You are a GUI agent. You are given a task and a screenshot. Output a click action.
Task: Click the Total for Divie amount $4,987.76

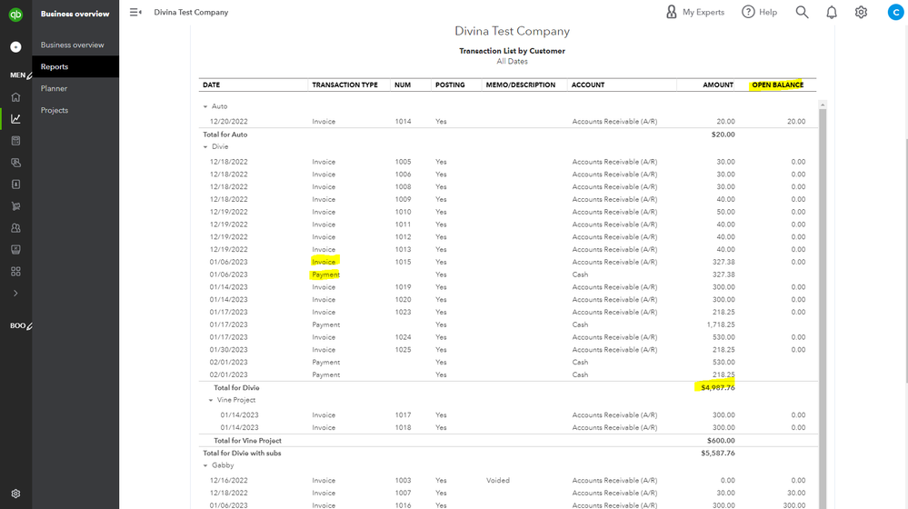click(x=717, y=388)
